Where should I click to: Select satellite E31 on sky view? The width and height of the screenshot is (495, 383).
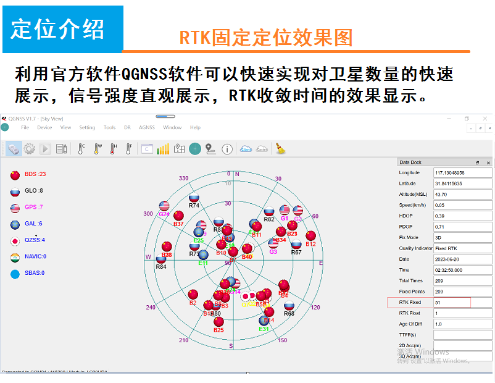(264, 321)
